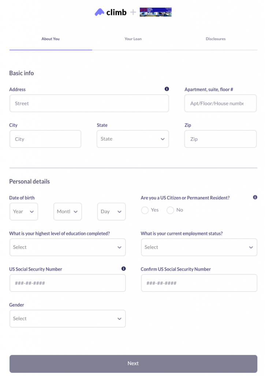265x376 pixels.
Task: Open the birth Day dropdown
Action: pyautogui.click(x=111, y=211)
